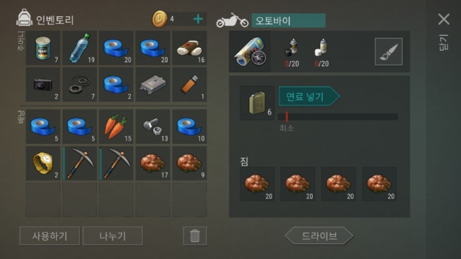The width and height of the screenshot is (461, 259).
Task: Select the motorcycle blueprint pattern thumbnail
Action: tap(250, 52)
